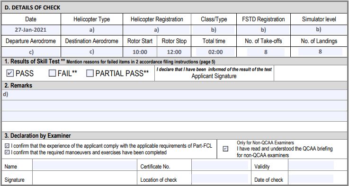Click the '1. Results of Skill Test' heading
Viewport: 349px width, 186px height.
[32, 61]
